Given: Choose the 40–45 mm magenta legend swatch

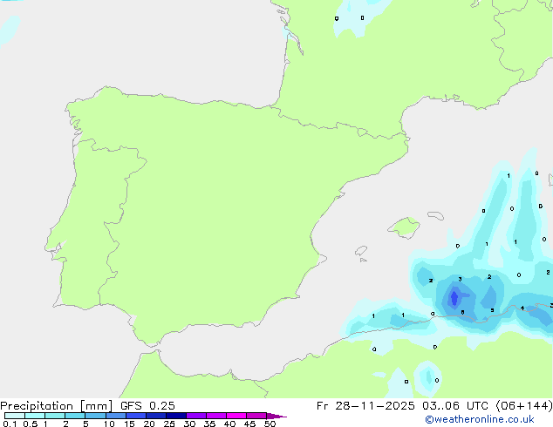Looking at the screenshot, I should click(x=236, y=416).
